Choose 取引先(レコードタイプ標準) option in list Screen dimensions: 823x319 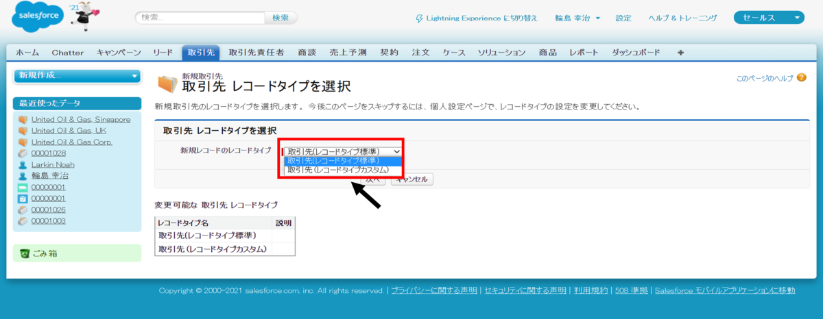point(342,160)
